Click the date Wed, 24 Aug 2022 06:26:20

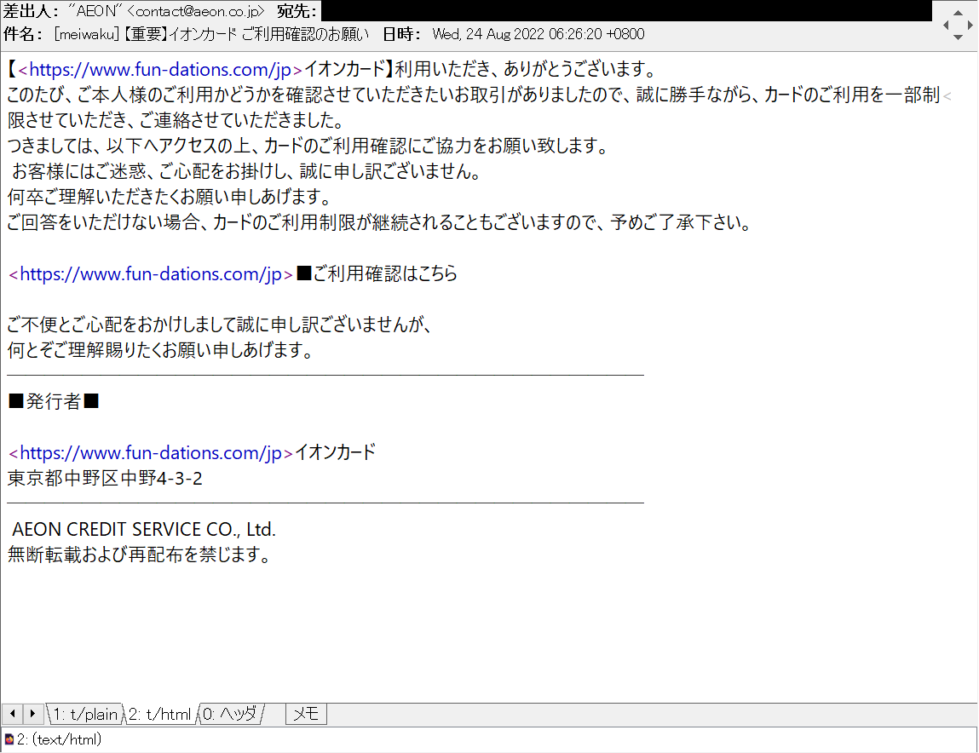(x=517, y=34)
